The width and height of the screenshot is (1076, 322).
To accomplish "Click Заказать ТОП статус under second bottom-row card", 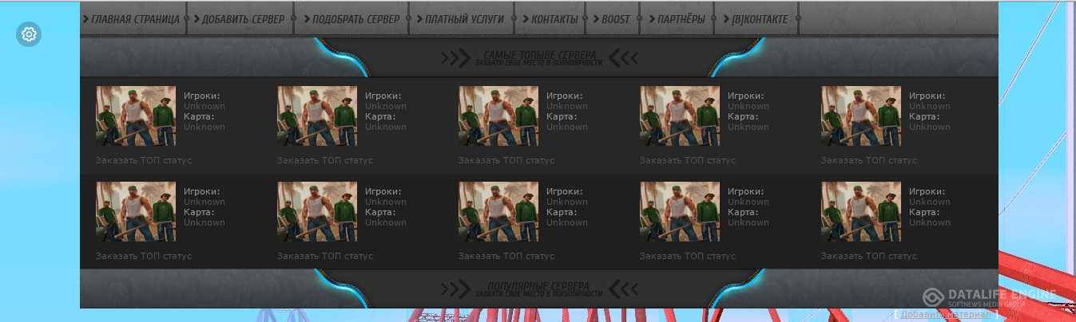I will pos(325,256).
